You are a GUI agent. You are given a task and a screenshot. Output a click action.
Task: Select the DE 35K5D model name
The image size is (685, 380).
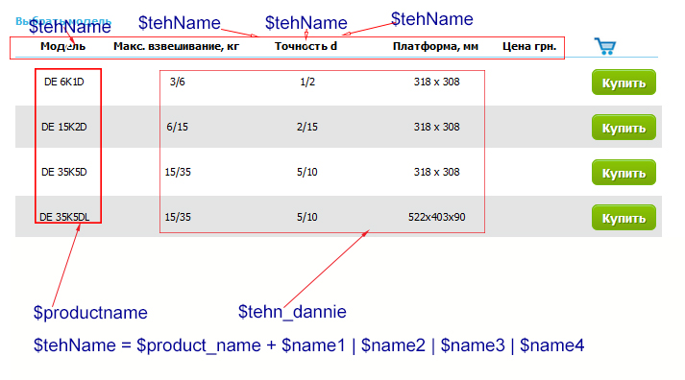(63, 172)
